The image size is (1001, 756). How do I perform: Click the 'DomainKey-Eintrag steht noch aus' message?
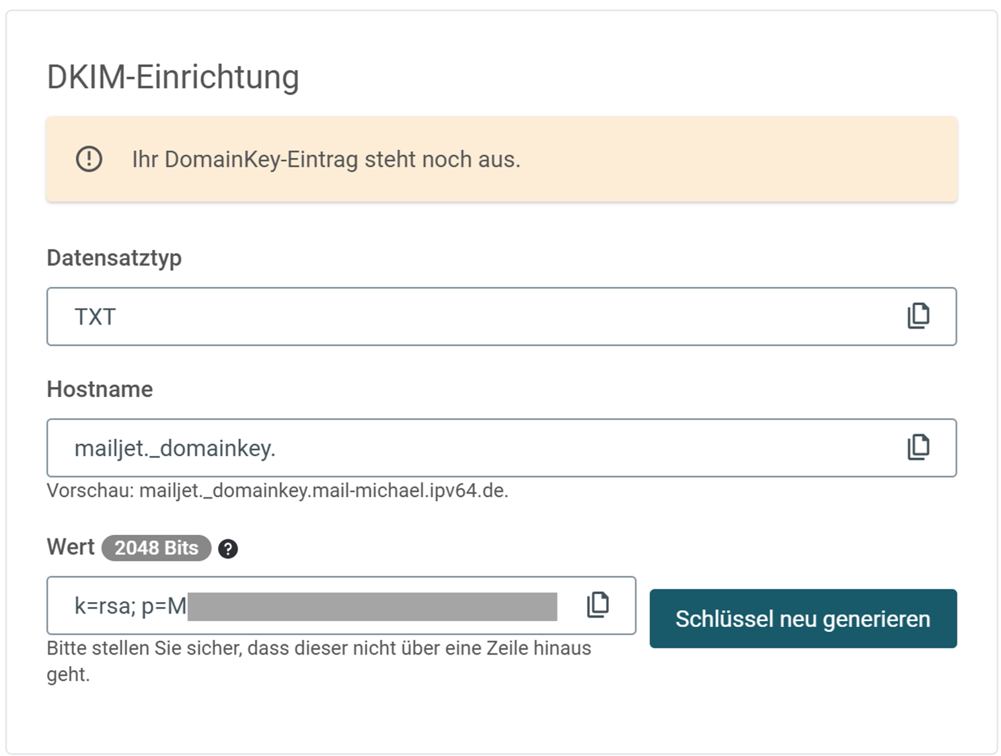326,160
